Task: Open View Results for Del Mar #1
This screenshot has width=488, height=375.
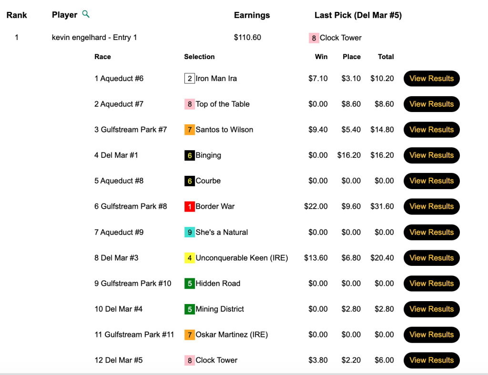Action: coord(431,155)
